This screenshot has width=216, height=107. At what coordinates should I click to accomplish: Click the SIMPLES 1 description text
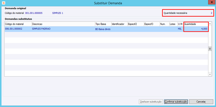(58, 13)
